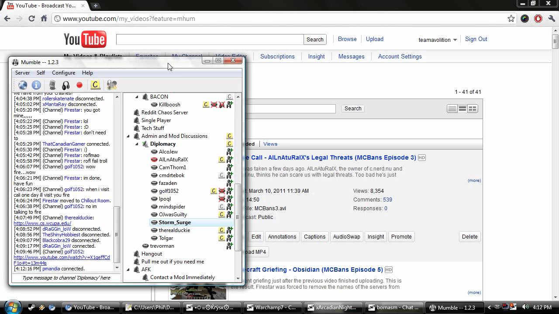Select the Pull me out if you need me channel
Viewport: 559px width, 314px height.
[x=173, y=262]
